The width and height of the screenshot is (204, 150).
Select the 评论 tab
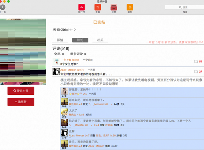click(80, 40)
